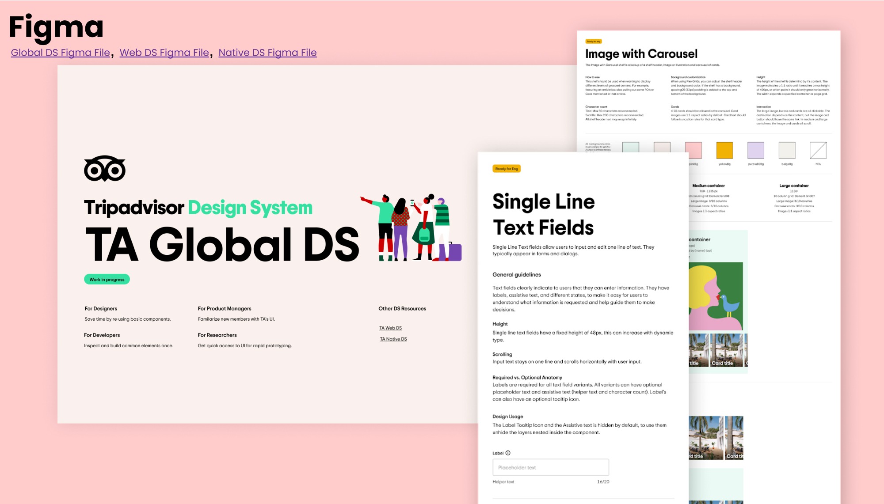Open the TA Native DS link
Image resolution: width=884 pixels, height=504 pixels.
tap(393, 339)
